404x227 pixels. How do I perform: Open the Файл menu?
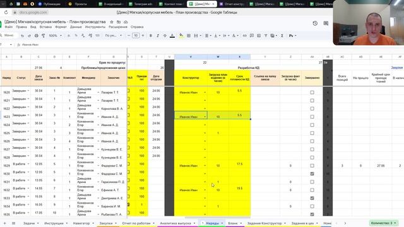(x=9, y=27)
